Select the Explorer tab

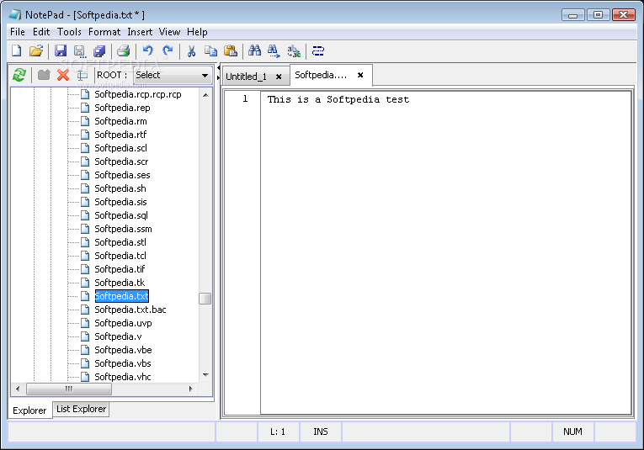tap(29, 410)
